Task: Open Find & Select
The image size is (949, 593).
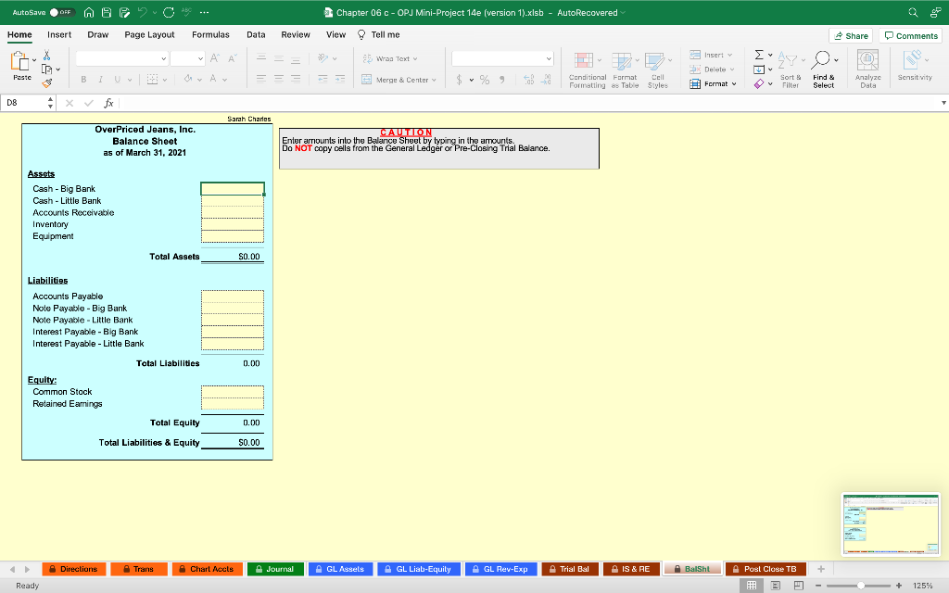Action: click(x=823, y=67)
